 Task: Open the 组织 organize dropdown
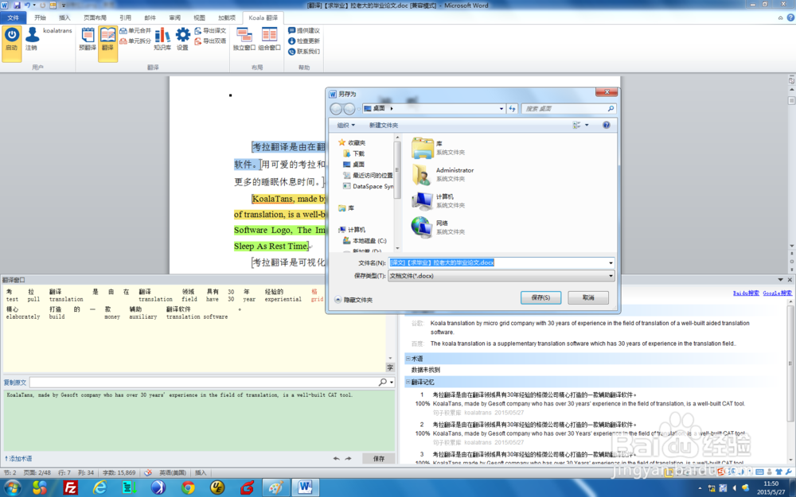click(346, 125)
